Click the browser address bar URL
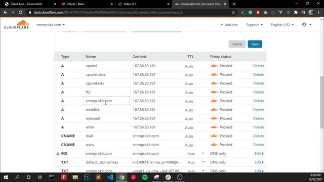Screen dimensions: 324x182 pos(108,12)
